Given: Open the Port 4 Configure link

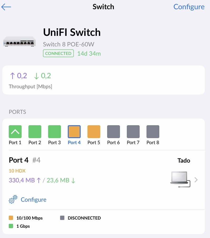Looking at the screenshot, I should [34, 200].
